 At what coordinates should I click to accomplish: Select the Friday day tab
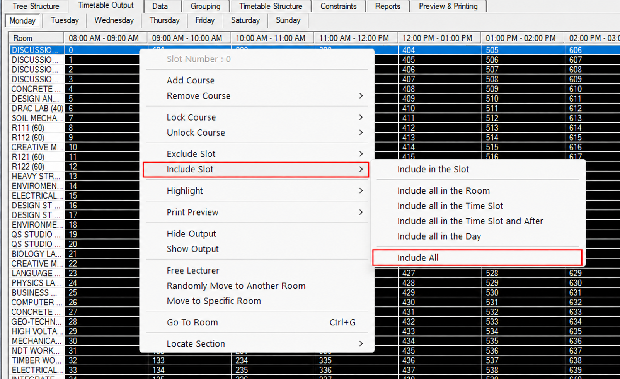(205, 20)
